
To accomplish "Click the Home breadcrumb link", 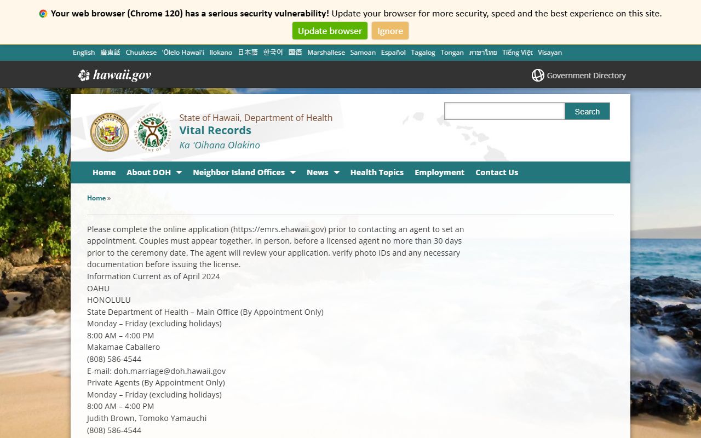I will pos(96,198).
